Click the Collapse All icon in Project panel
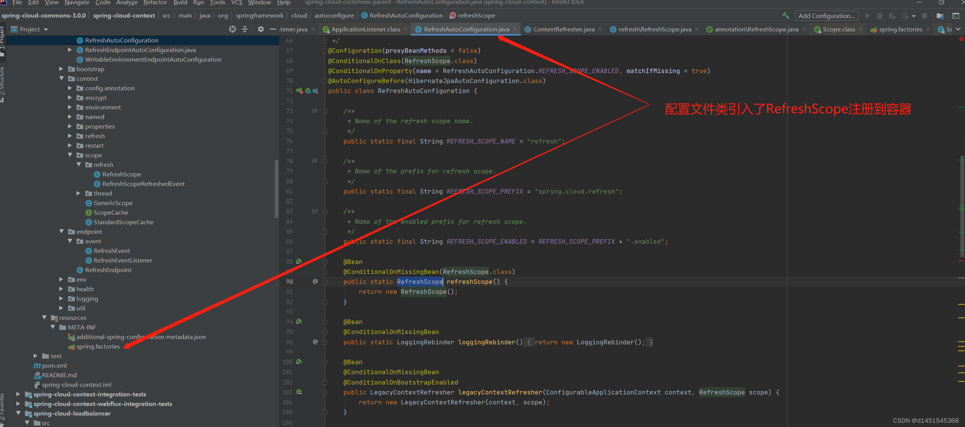 [245, 29]
